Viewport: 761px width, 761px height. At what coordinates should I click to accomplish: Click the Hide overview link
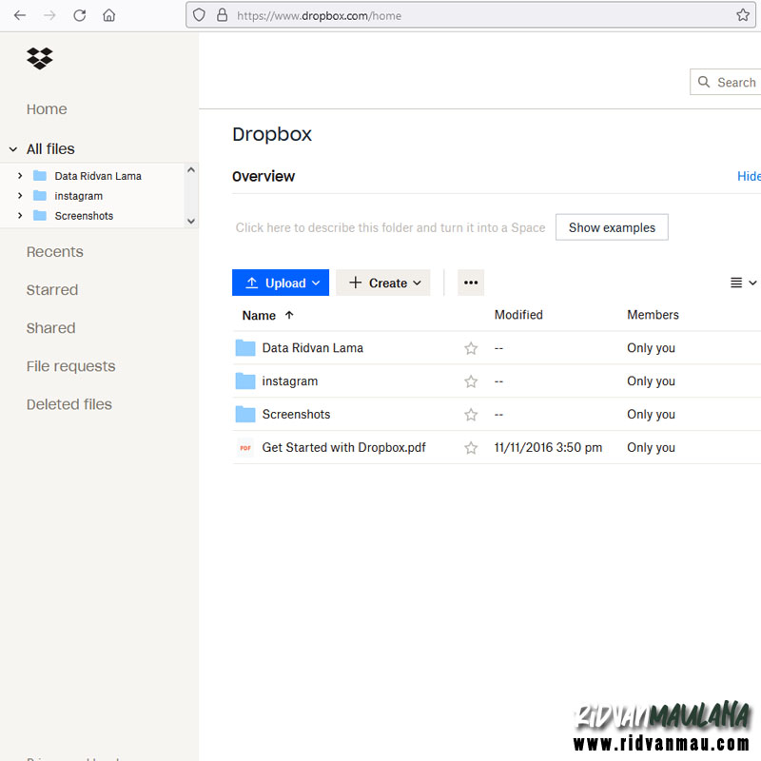click(x=749, y=176)
